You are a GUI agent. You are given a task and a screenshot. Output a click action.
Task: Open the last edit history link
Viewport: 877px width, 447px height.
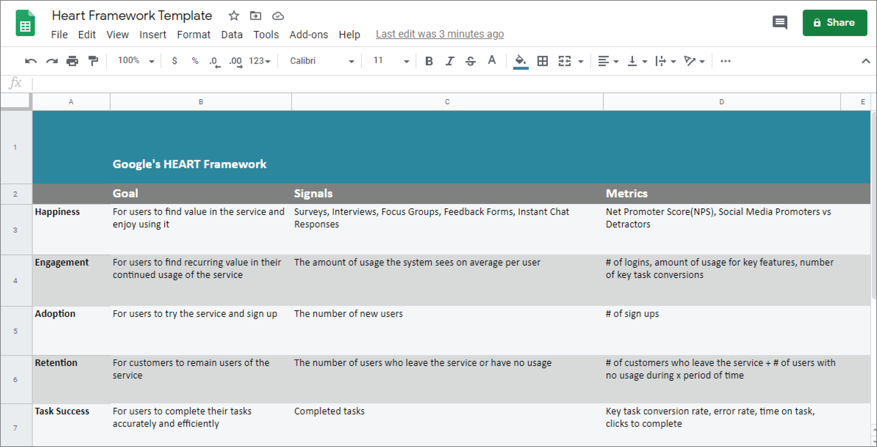439,34
